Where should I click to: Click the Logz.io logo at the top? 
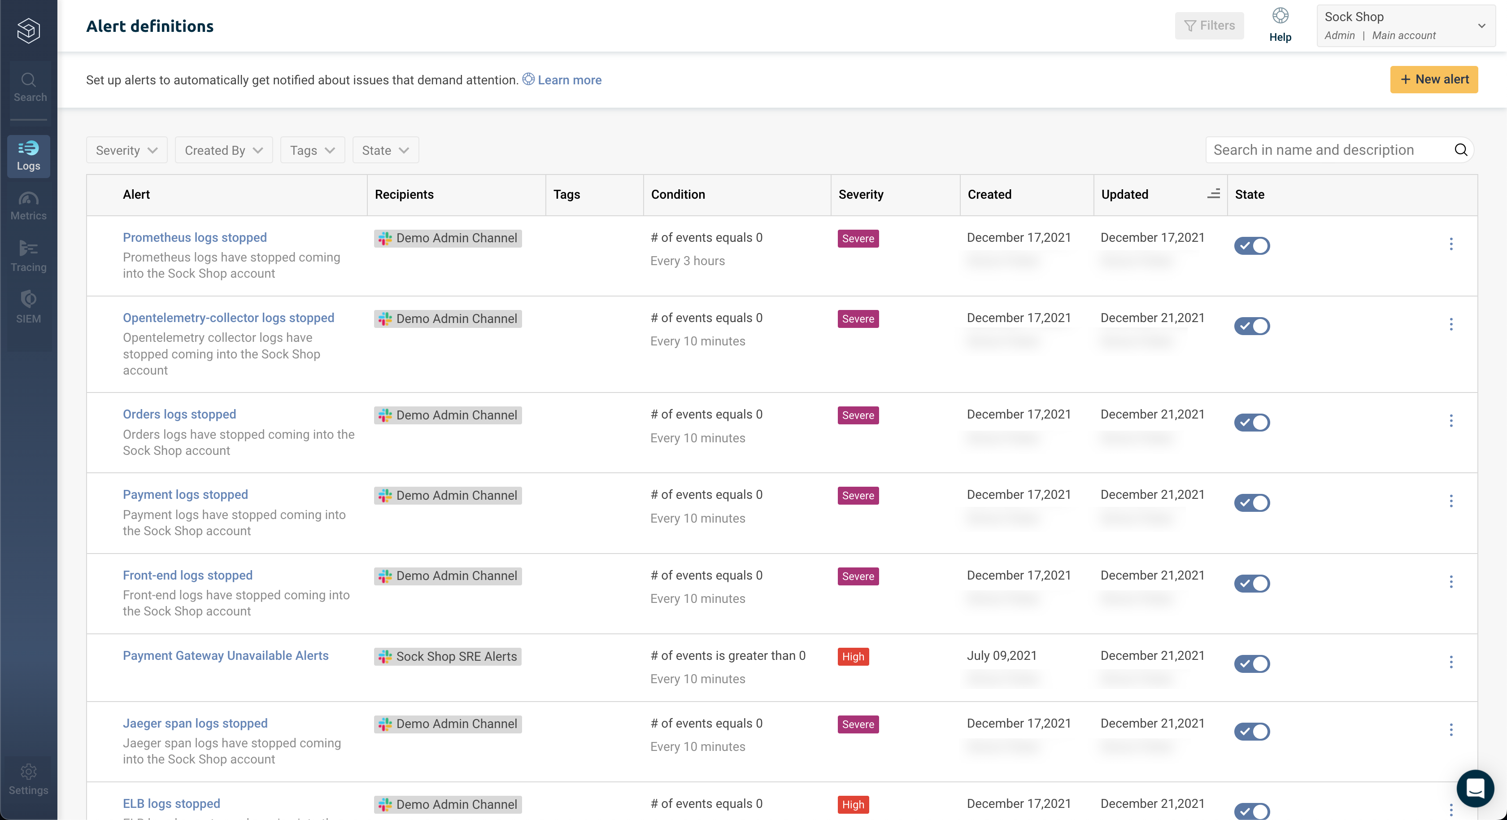tap(29, 31)
